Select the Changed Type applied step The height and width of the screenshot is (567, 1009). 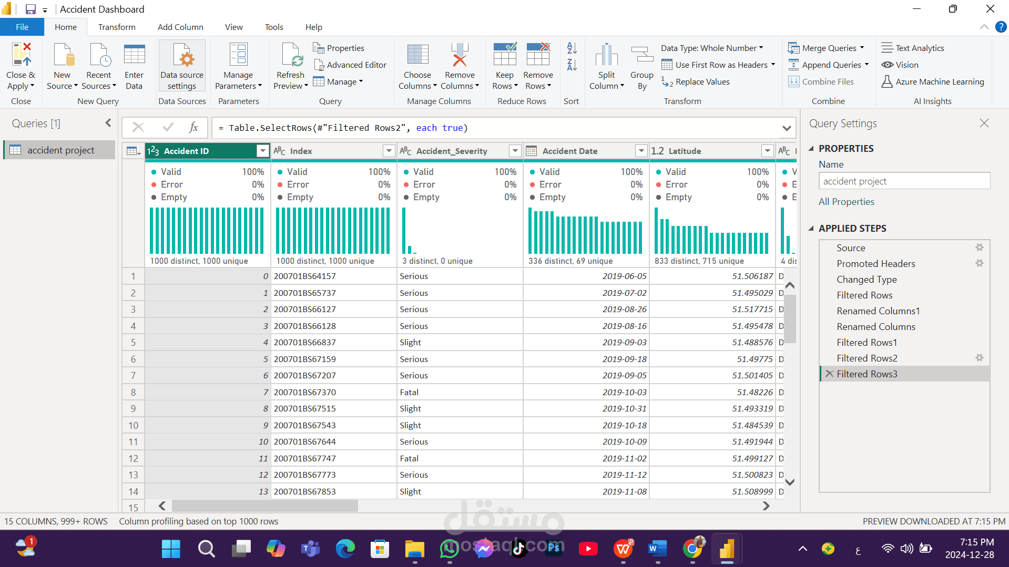pyautogui.click(x=867, y=280)
